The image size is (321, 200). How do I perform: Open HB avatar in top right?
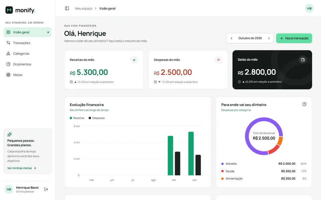[x=309, y=8]
